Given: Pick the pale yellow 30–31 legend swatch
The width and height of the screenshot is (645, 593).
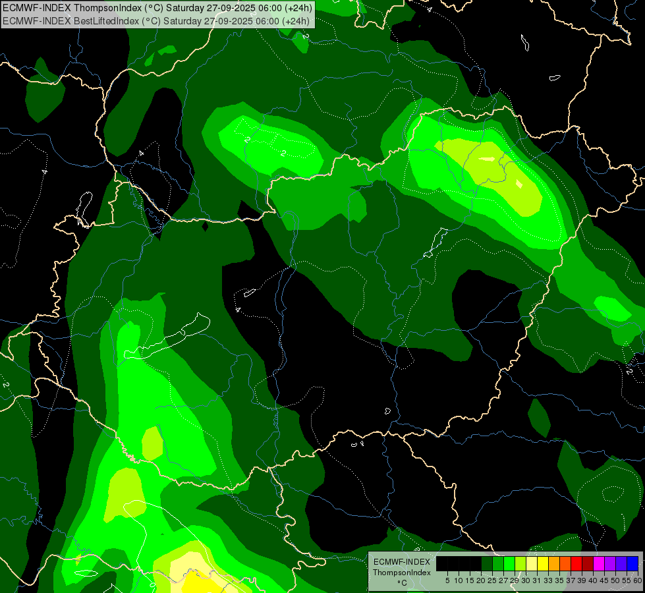Looking at the screenshot, I should [532, 563].
